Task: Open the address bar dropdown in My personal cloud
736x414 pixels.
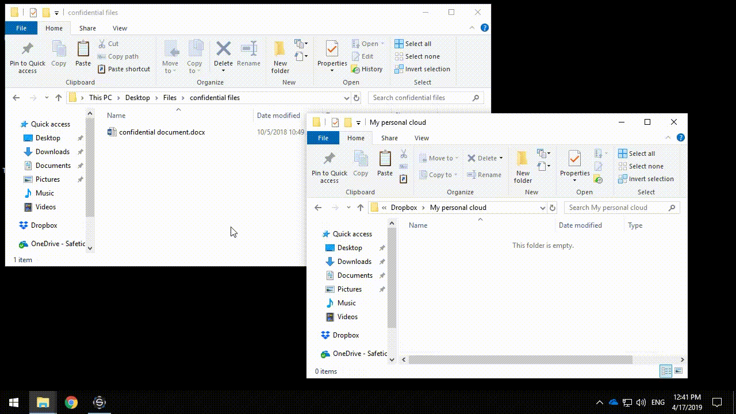Action: (543, 208)
